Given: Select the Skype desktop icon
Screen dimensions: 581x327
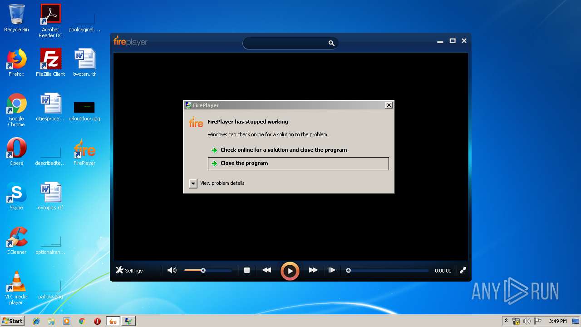Looking at the screenshot, I should (16, 196).
